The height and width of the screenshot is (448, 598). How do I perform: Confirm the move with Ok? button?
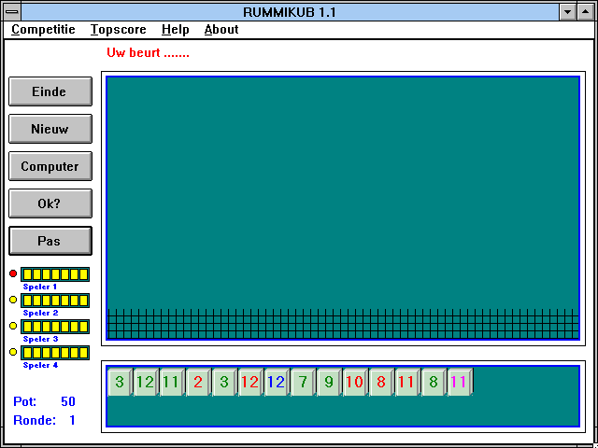point(50,203)
